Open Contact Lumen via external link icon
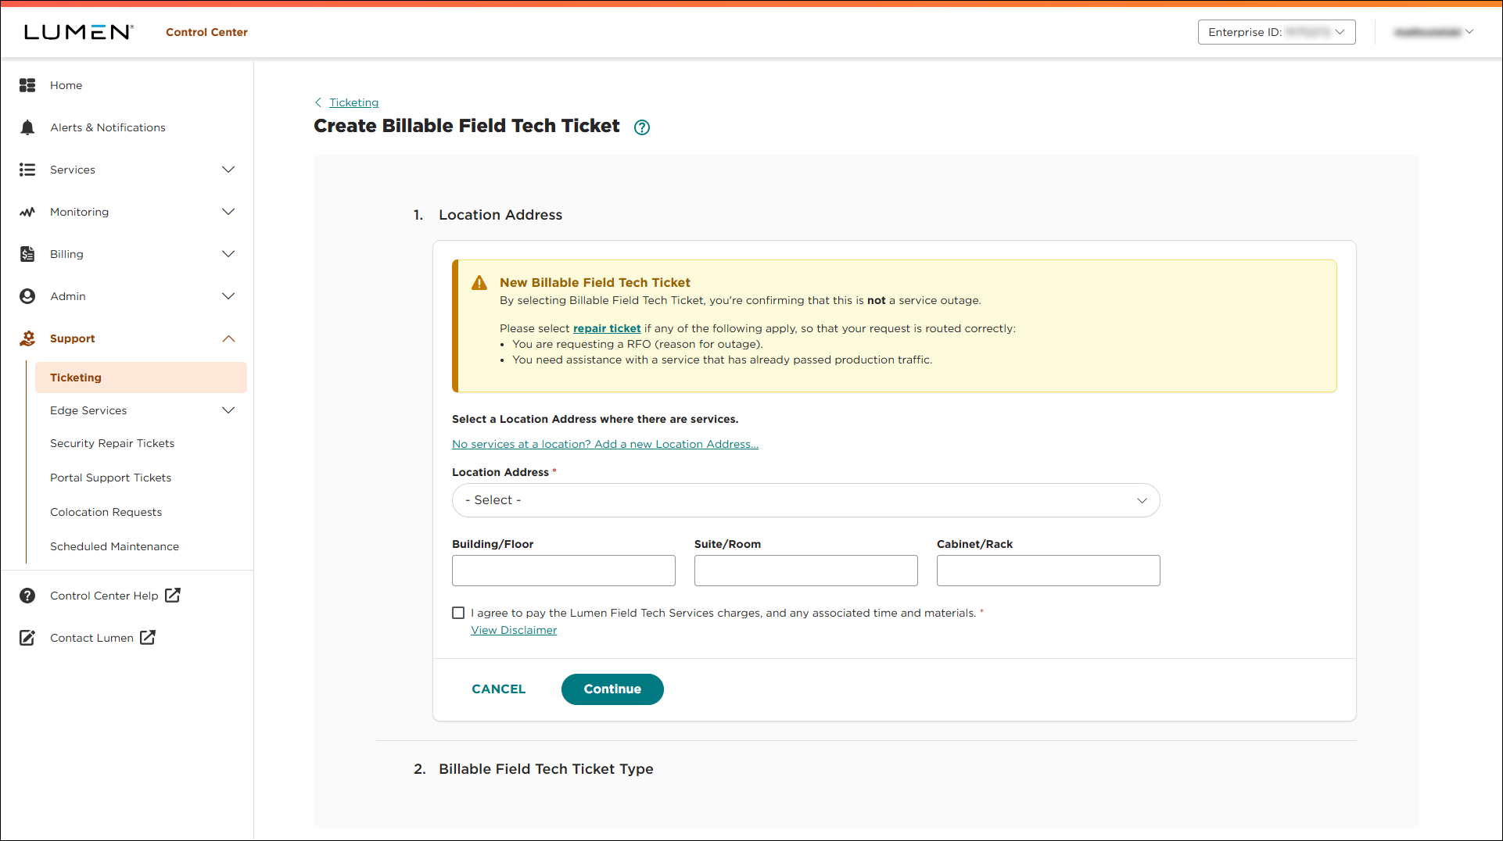The height and width of the screenshot is (841, 1503). [x=148, y=638]
